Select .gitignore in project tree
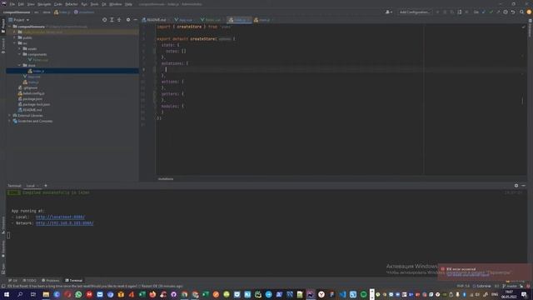The image size is (533, 300). coord(27,87)
